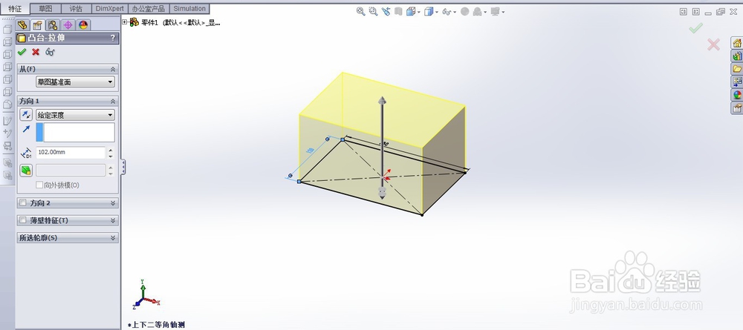The width and height of the screenshot is (743, 330).
Task: Open File Explorer folder icon in task pane
Action: point(737,69)
